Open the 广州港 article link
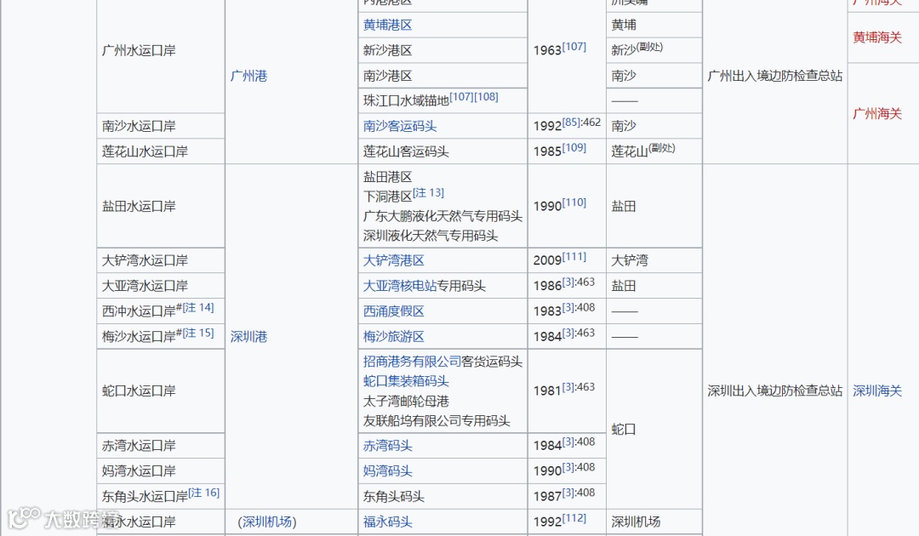Image resolution: width=919 pixels, height=536 pixels. click(248, 76)
